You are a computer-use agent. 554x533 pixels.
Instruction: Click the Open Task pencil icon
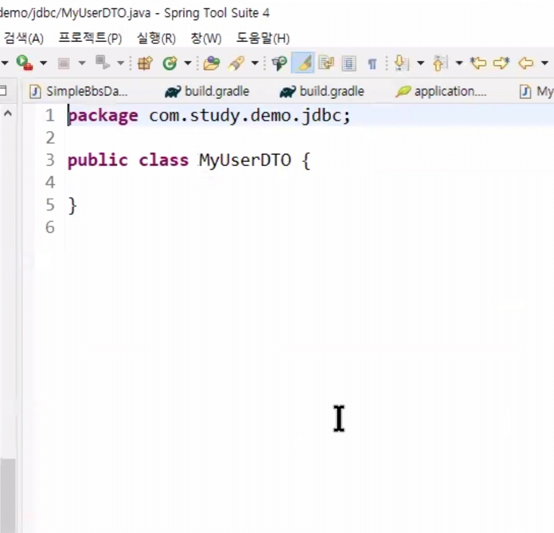coord(236,63)
